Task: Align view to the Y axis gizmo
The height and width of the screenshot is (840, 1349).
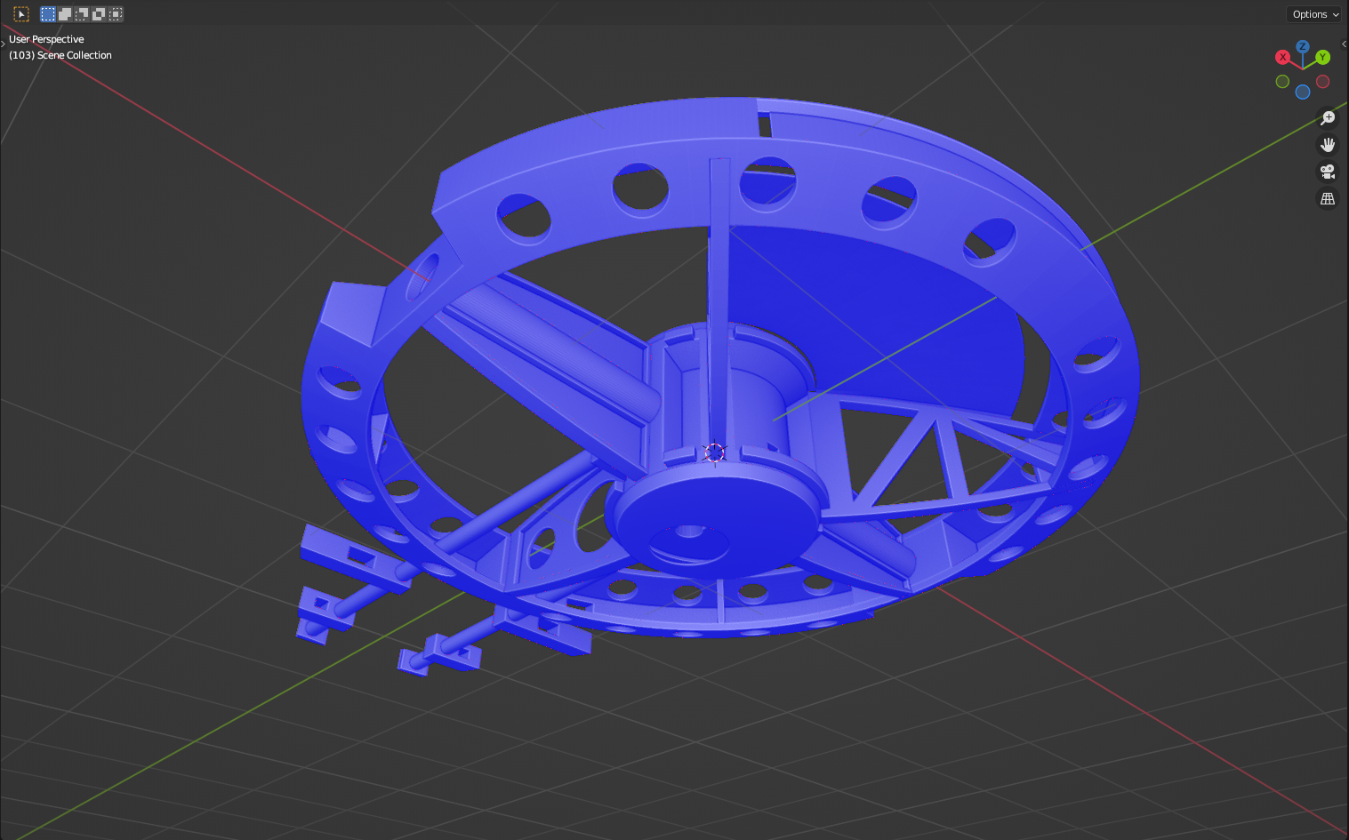Action: [x=1323, y=57]
